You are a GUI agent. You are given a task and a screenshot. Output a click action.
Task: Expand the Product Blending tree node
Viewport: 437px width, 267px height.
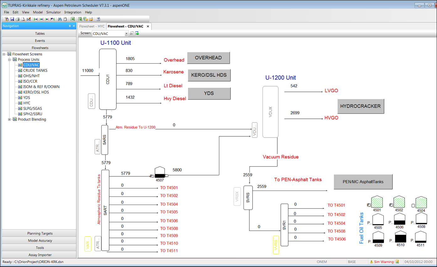coord(10,119)
